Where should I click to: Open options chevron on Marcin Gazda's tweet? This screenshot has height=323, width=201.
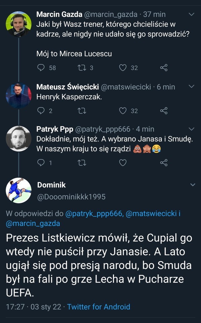pyautogui.click(x=192, y=14)
